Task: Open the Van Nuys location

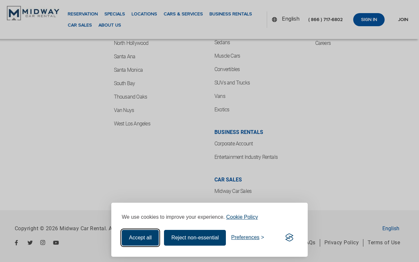Action: tap(124, 110)
